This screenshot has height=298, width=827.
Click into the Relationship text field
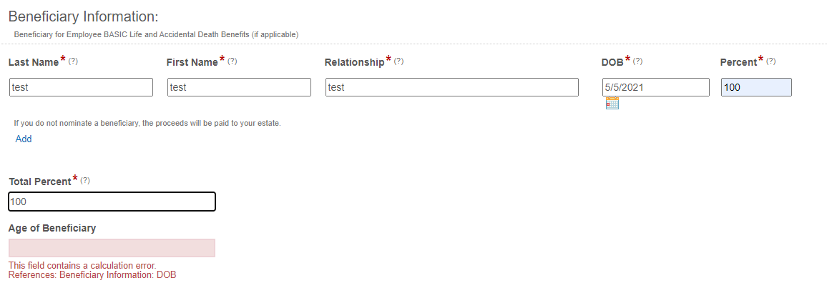point(452,87)
